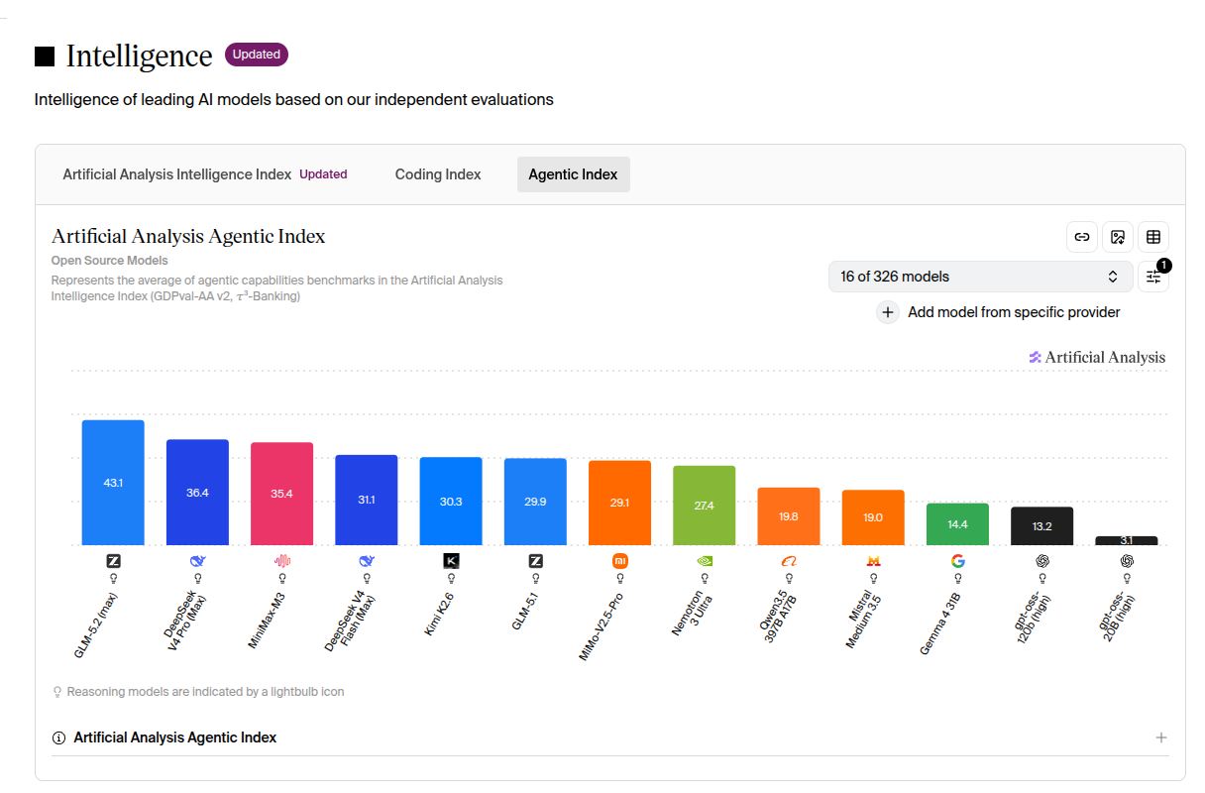Click the GLM-5.2 (max) bar at 43.1
The height and width of the screenshot is (793, 1205).
(113, 483)
